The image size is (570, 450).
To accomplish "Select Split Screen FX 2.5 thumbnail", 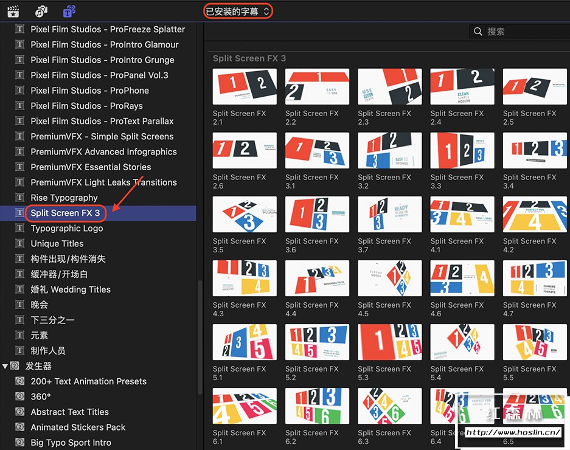I will pyautogui.click(x=535, y=86).
